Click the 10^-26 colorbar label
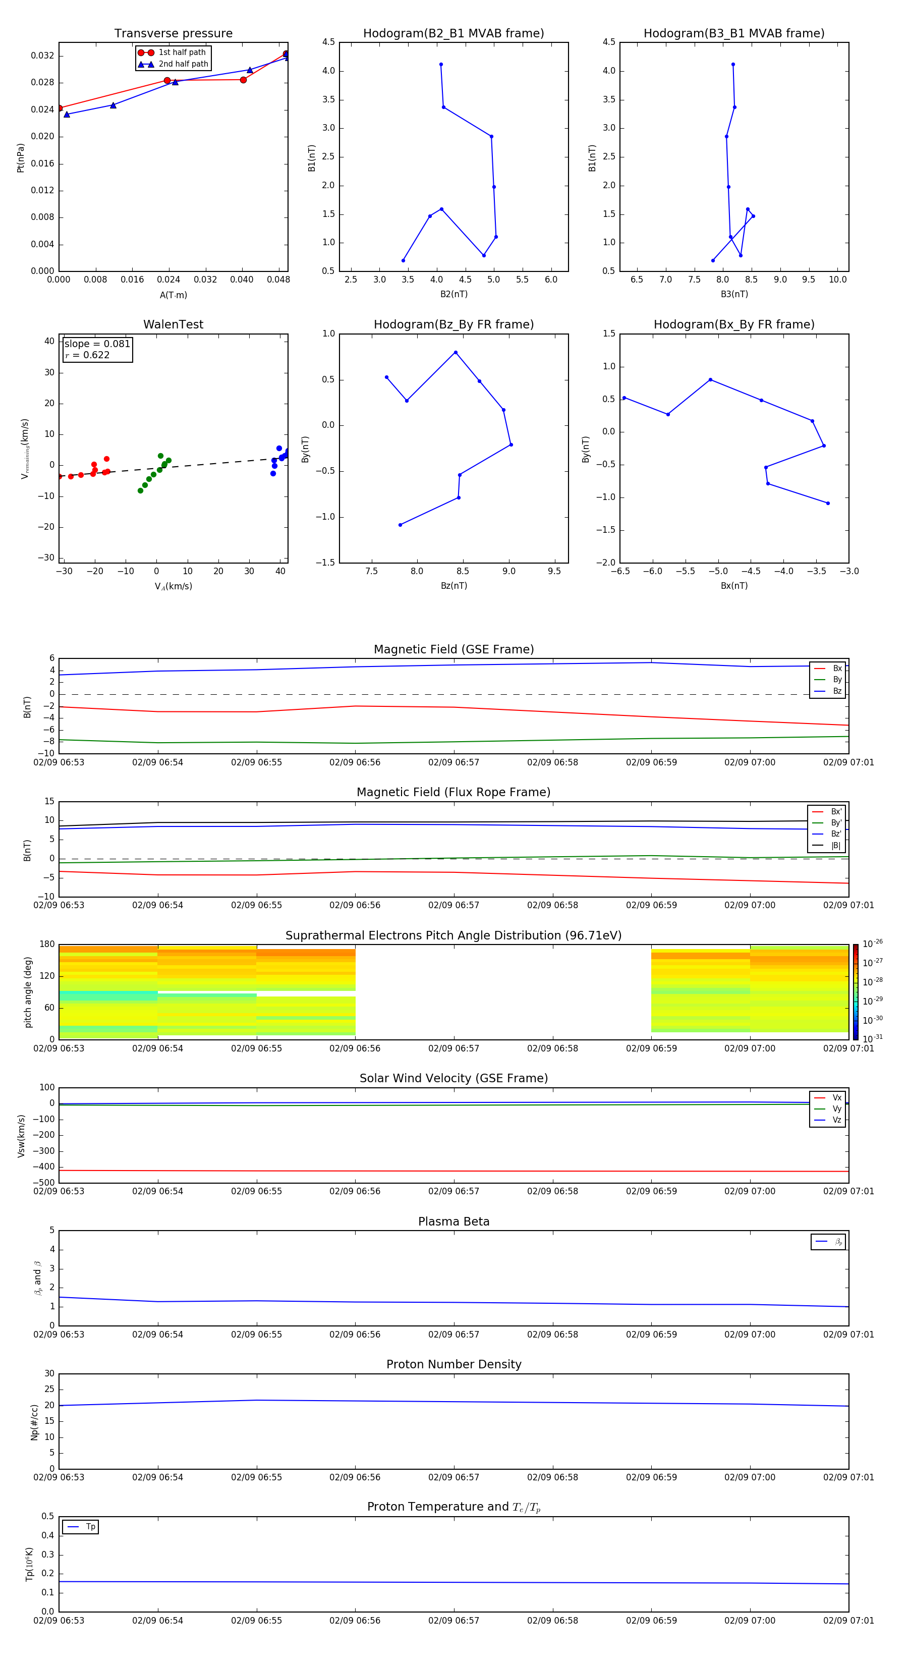 [873, 943]
